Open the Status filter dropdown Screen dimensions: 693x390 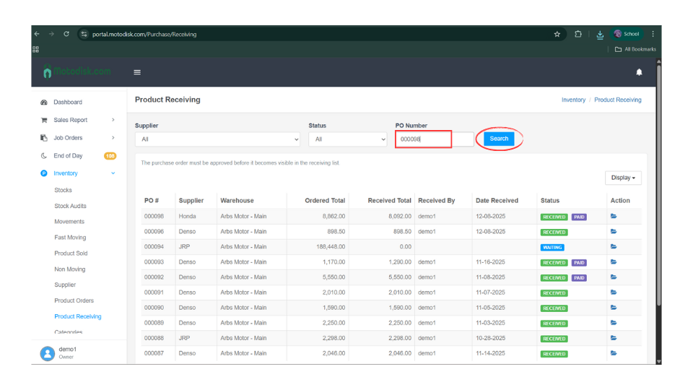348,139
